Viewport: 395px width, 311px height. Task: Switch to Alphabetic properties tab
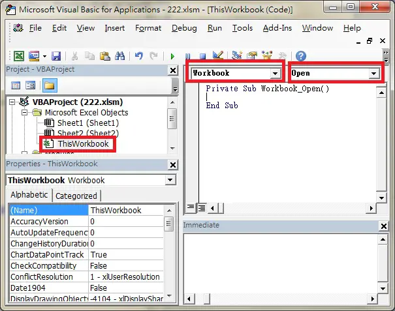point(29,195)
